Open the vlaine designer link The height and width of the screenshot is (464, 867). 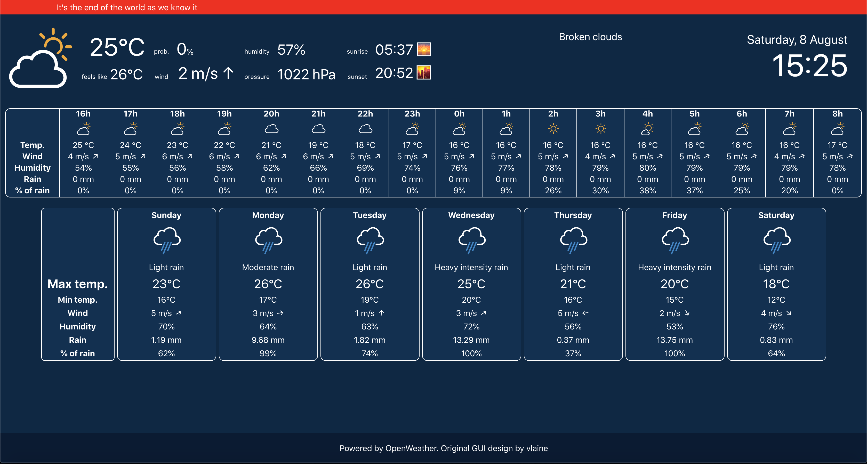537,448
